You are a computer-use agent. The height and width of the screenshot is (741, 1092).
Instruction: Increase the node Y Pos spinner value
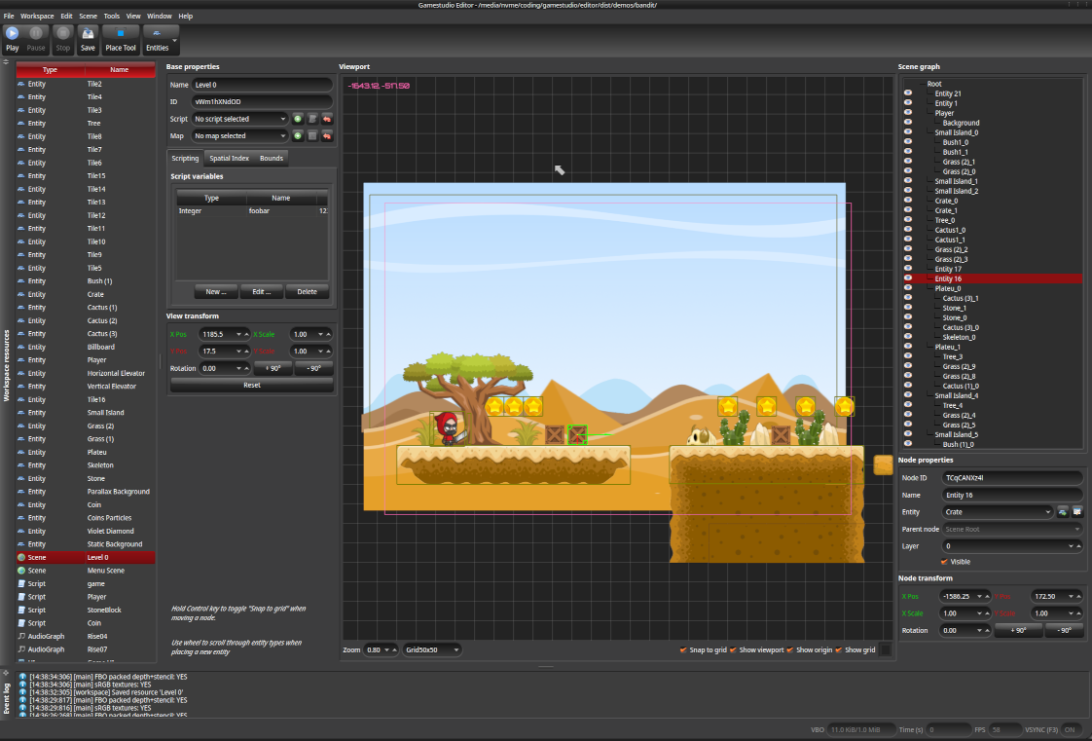pos(1078,596)
